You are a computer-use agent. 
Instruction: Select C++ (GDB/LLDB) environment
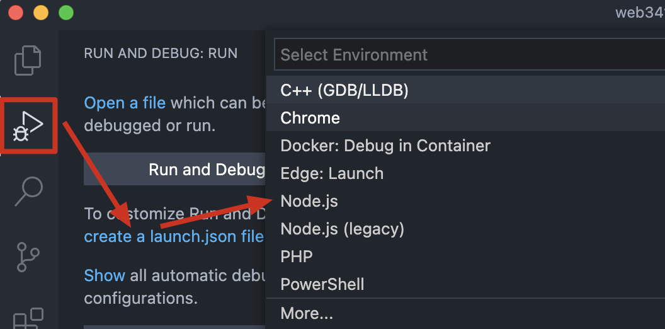(344, 90)
